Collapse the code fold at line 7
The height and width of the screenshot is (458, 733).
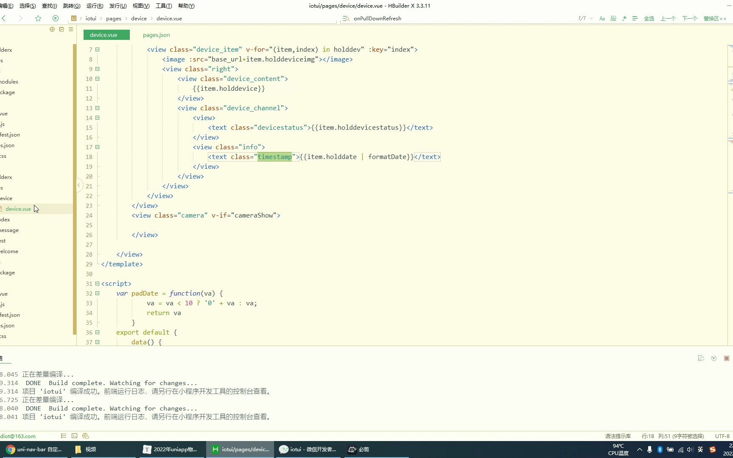tap(97, 50)
